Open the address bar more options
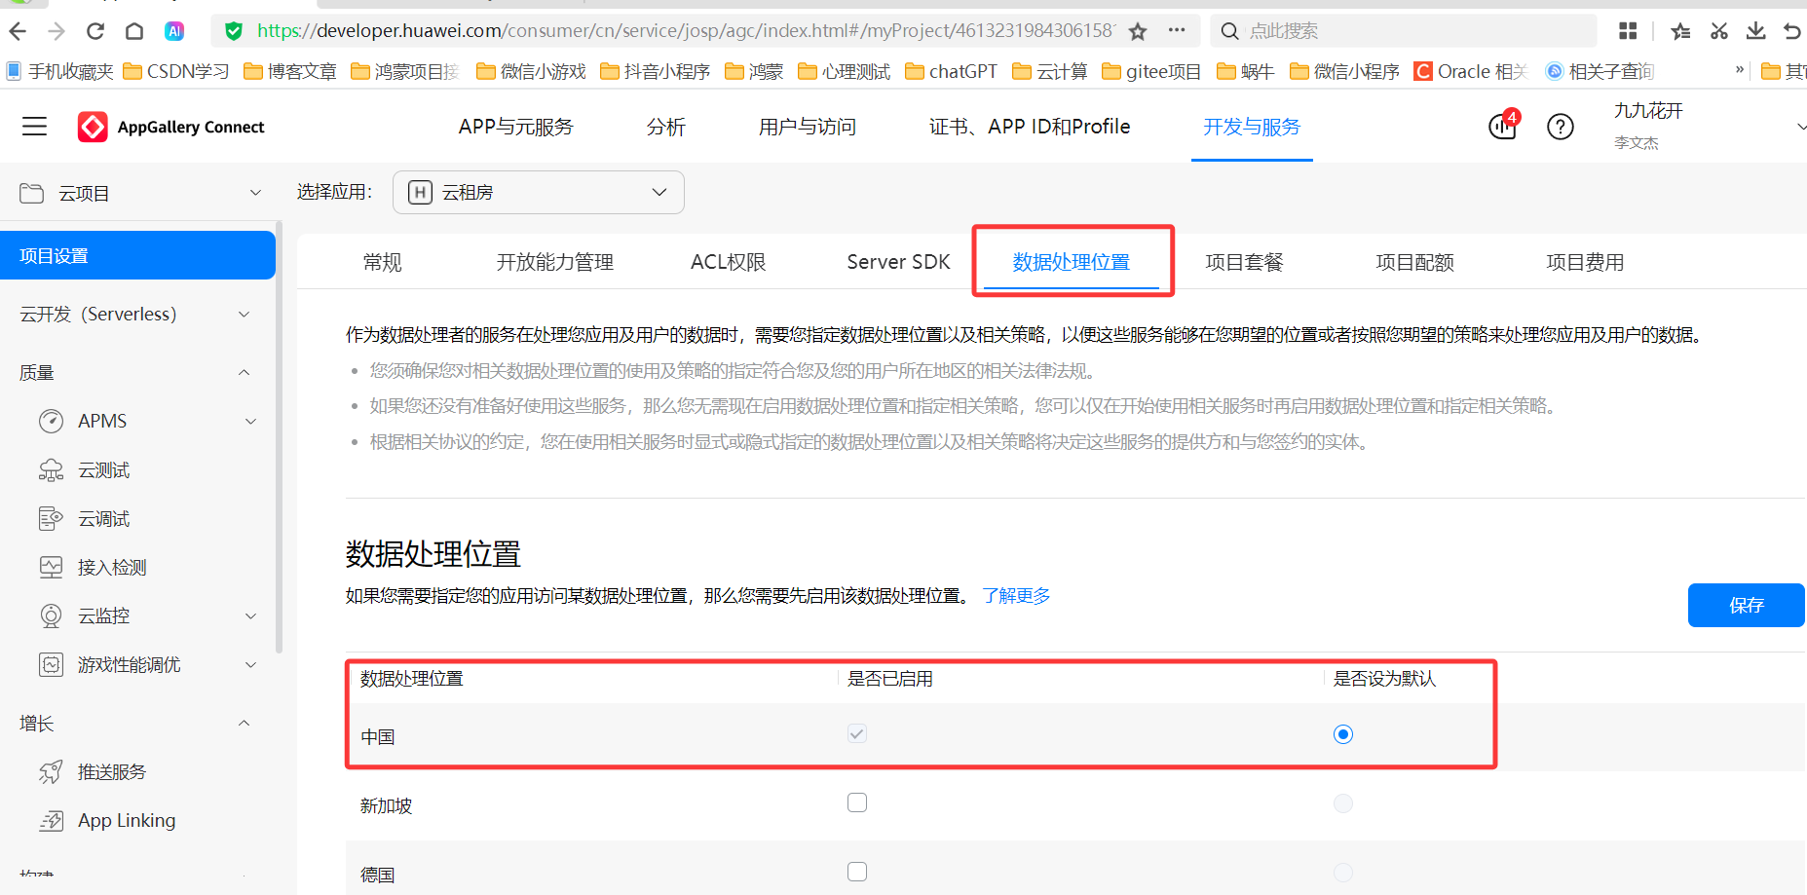This screenshot has width=1807, height=895. click(1177, 30)
